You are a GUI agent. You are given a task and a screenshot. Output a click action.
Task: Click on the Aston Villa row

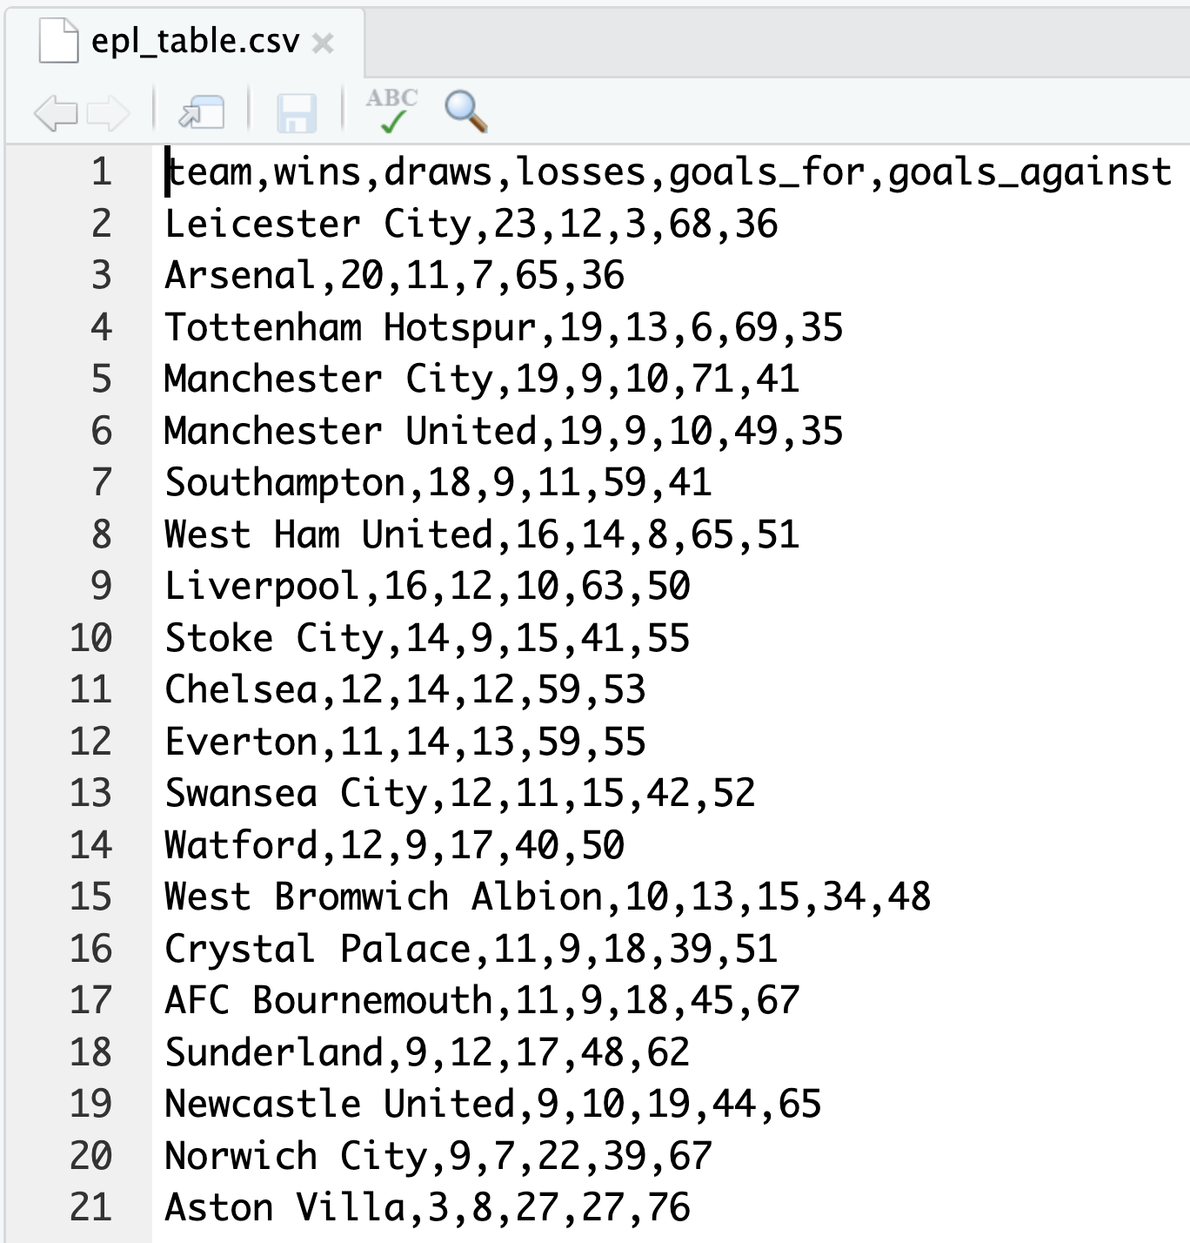428,1207
